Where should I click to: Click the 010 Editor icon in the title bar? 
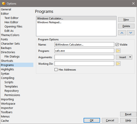pos(4,3)
